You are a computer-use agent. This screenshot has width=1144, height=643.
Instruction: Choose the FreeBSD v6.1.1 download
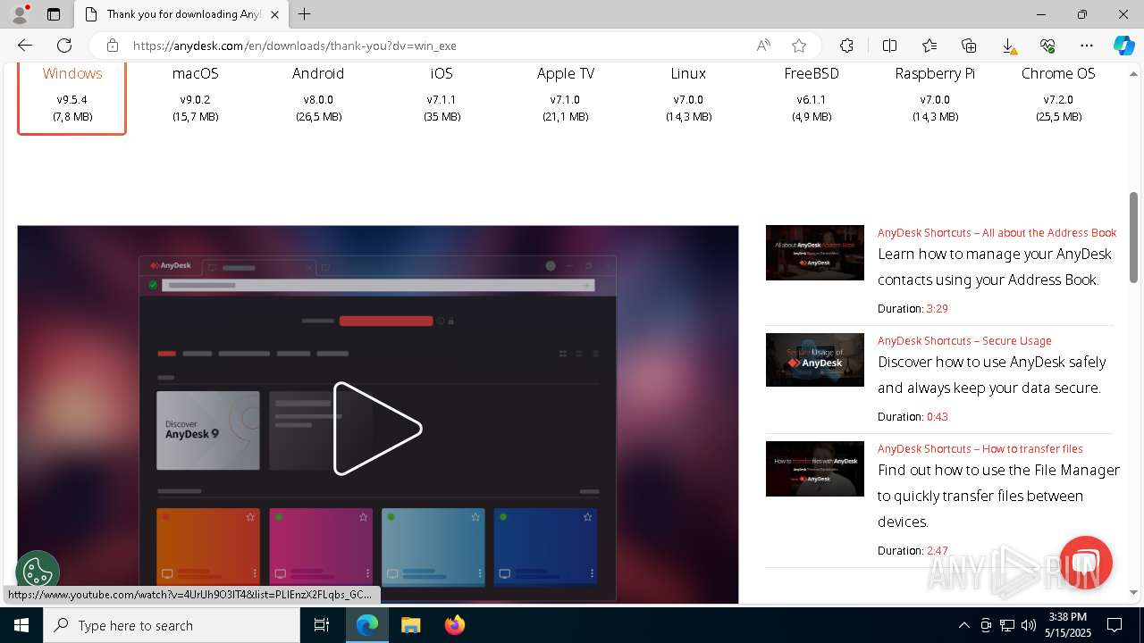pyautogui.click(x=812, y=94)
